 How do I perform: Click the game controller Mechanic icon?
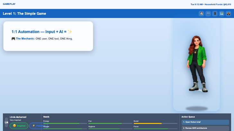coord(13,39)
